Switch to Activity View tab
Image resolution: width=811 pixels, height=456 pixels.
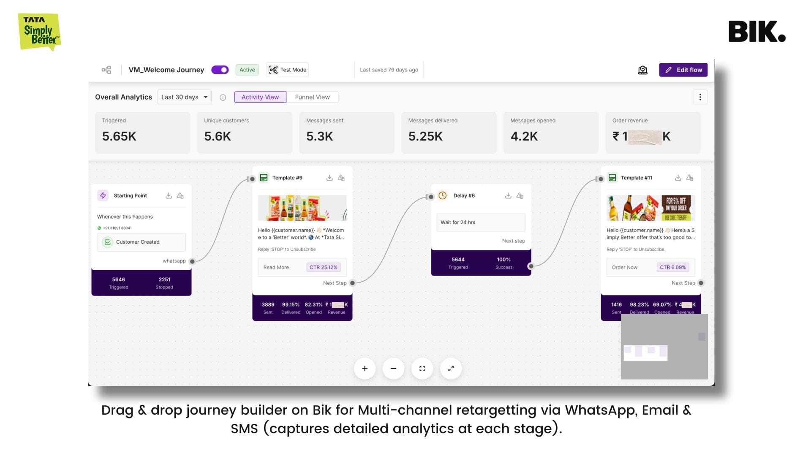(x=260, y=97)
